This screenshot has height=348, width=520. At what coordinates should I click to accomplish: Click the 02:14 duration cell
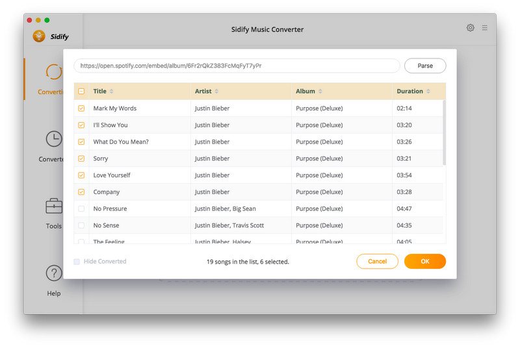point(404,108)
